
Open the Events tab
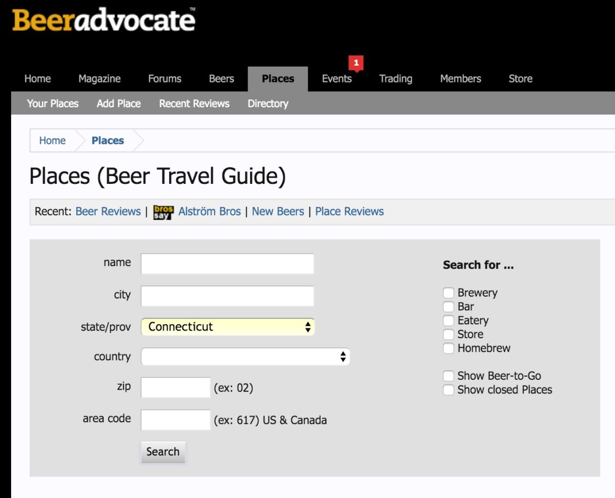point(337,79)
